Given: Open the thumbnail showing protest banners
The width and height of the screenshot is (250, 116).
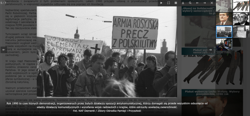Looking at the screenshot, I should 241,32.
